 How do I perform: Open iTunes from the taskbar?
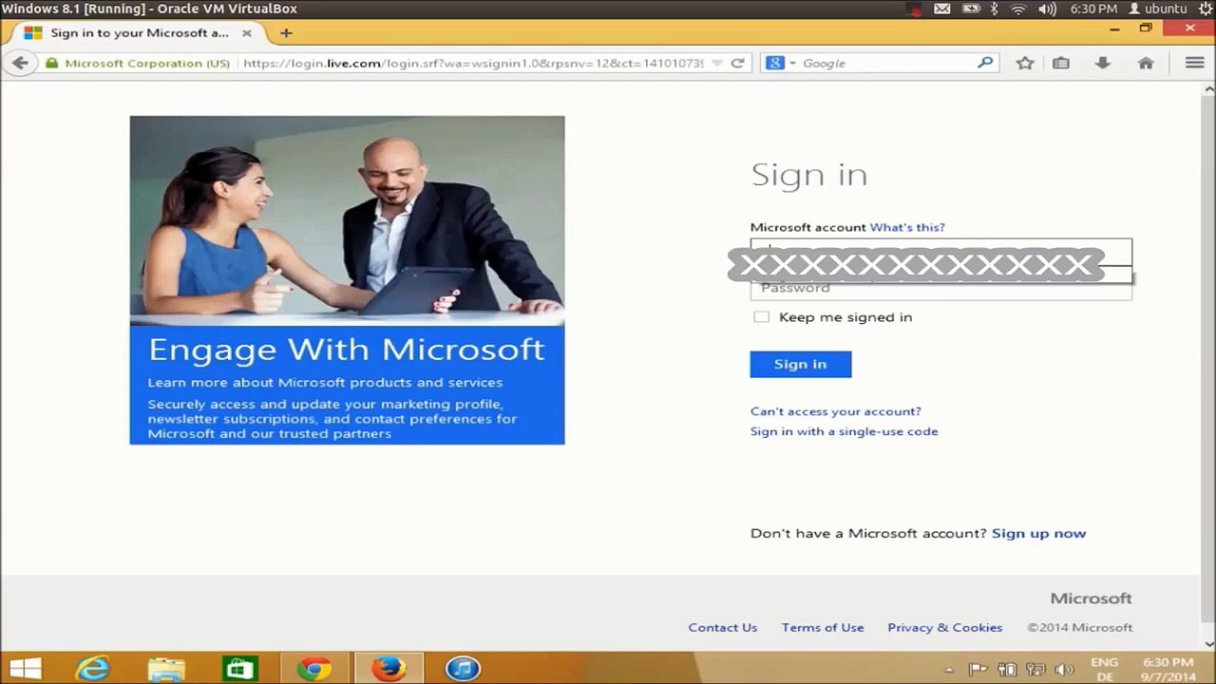point(463,669)
